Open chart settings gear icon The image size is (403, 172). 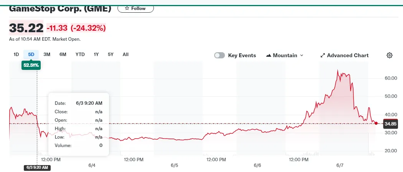coord(390,55)
